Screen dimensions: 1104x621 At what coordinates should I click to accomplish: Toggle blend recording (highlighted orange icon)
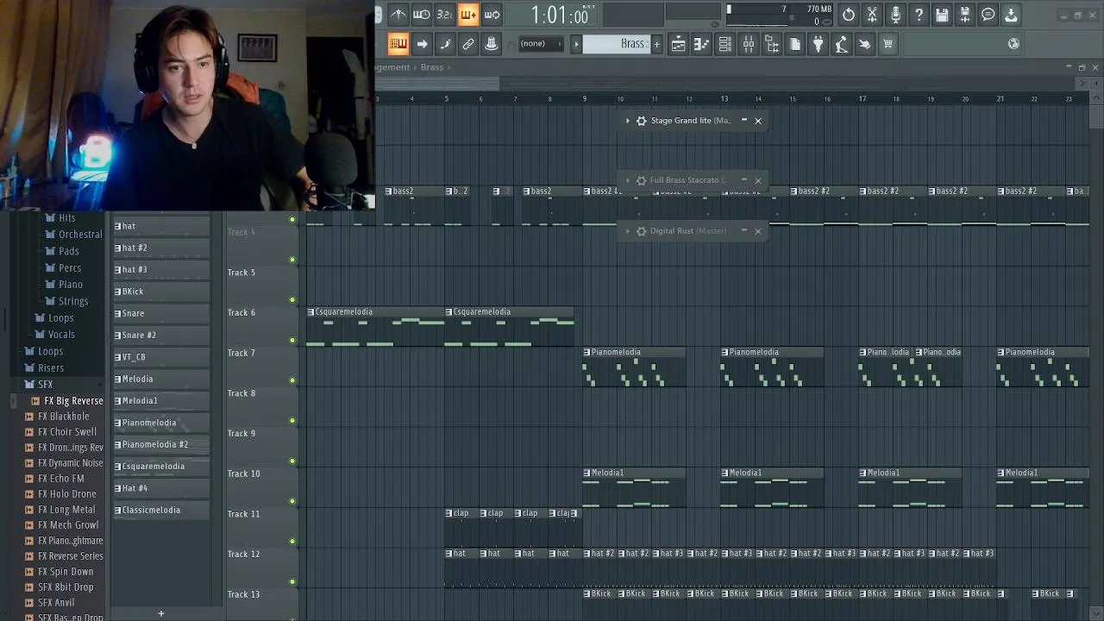[x=467, y=15]
